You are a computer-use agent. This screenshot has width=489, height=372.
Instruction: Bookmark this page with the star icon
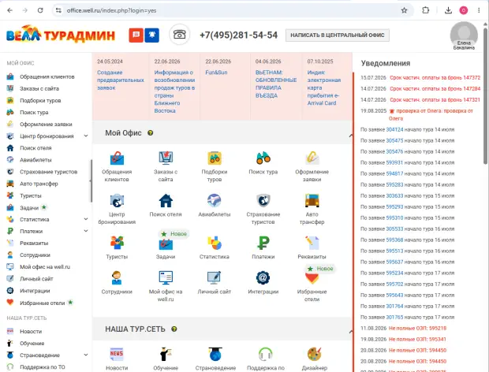click(404, 10)
